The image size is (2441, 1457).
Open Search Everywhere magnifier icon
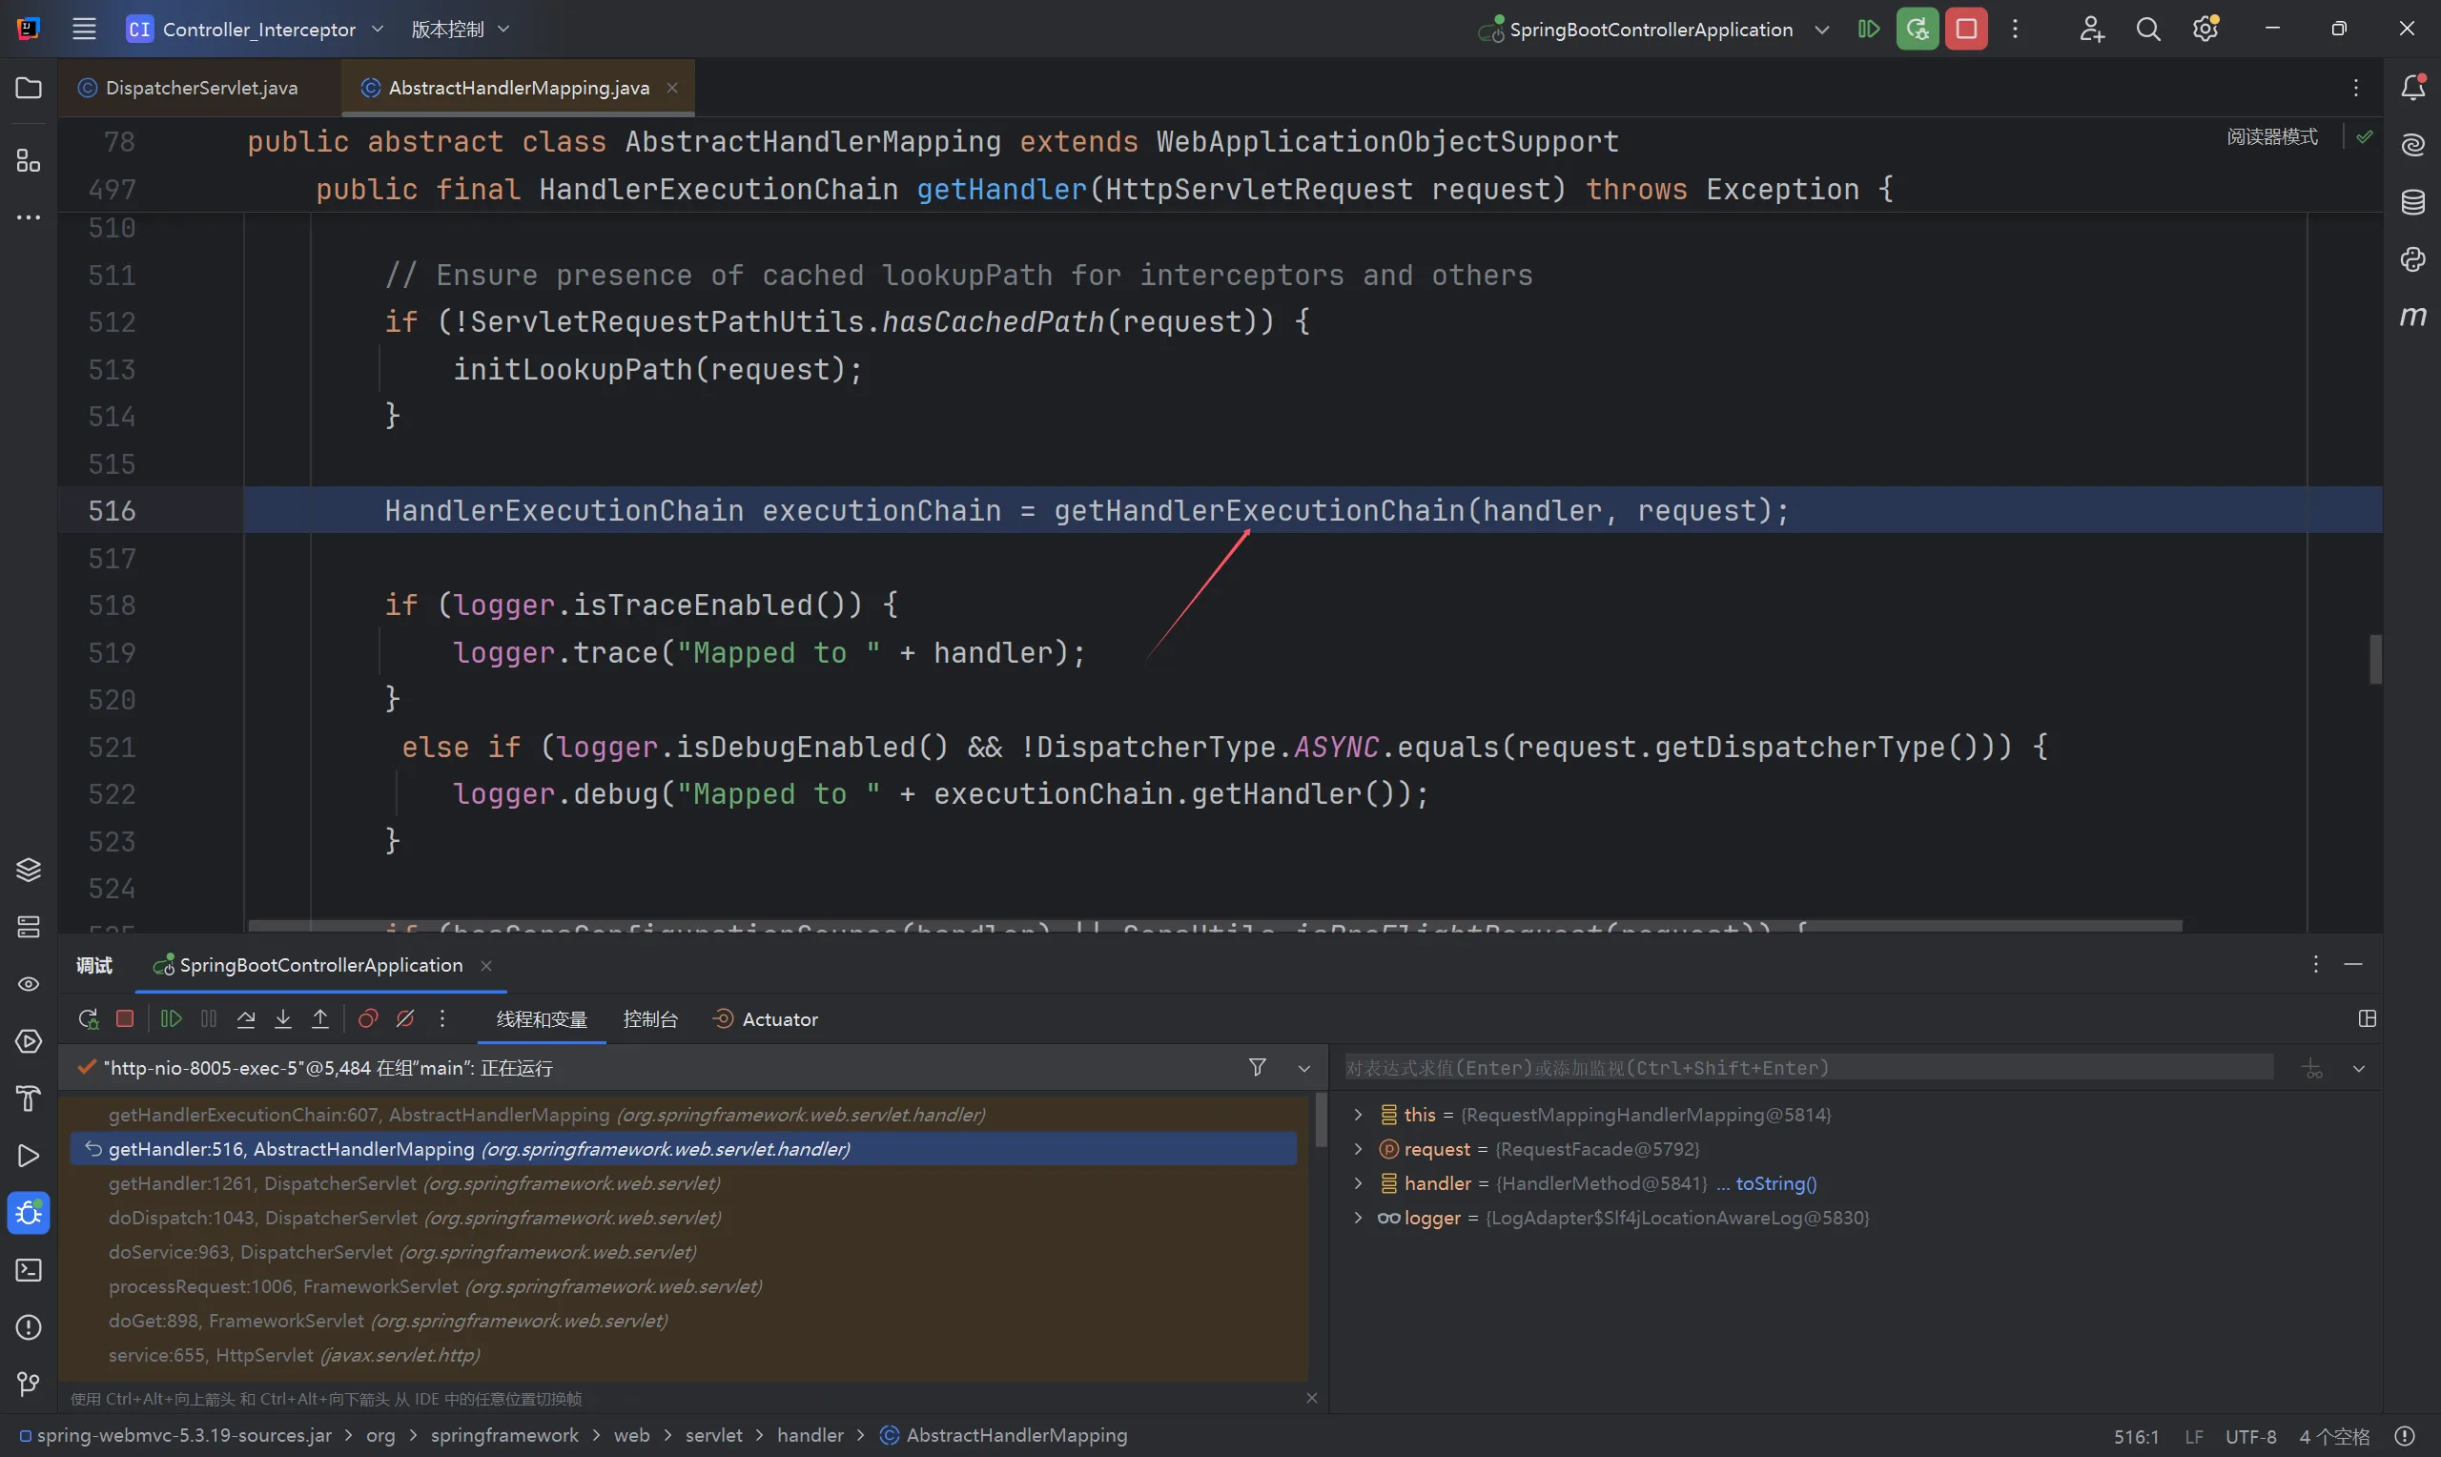2147,29
